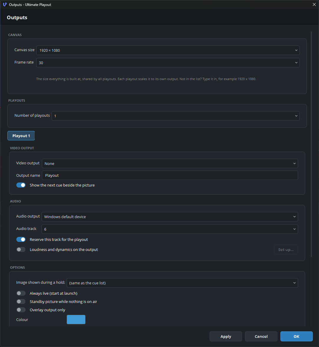The width and height of the screenshot is (319, 347).
Task: Open the Frame rate dropdown
Action: [x=168, y=63]
